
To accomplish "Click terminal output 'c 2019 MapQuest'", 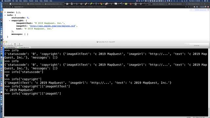I will 19,90.
